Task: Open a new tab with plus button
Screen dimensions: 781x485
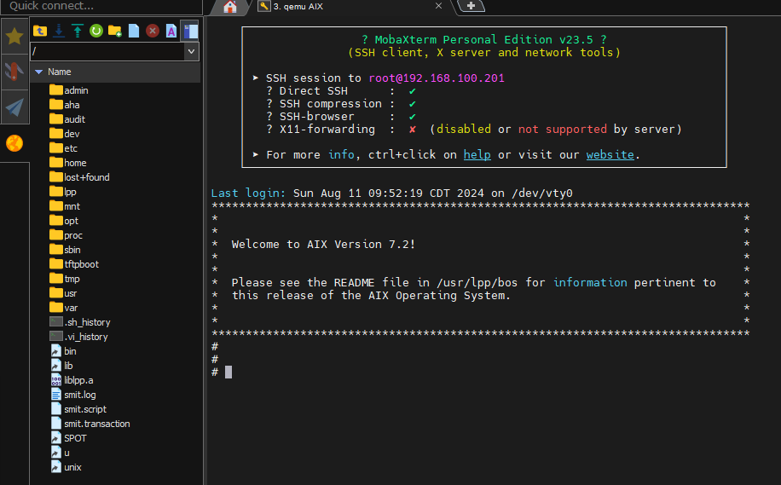Action: (x=471, y=6)
